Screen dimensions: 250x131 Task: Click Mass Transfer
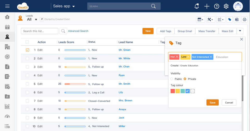[x=207, y=31]
